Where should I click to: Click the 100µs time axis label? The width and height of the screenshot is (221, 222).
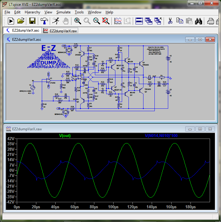click(x=113, y=207)
